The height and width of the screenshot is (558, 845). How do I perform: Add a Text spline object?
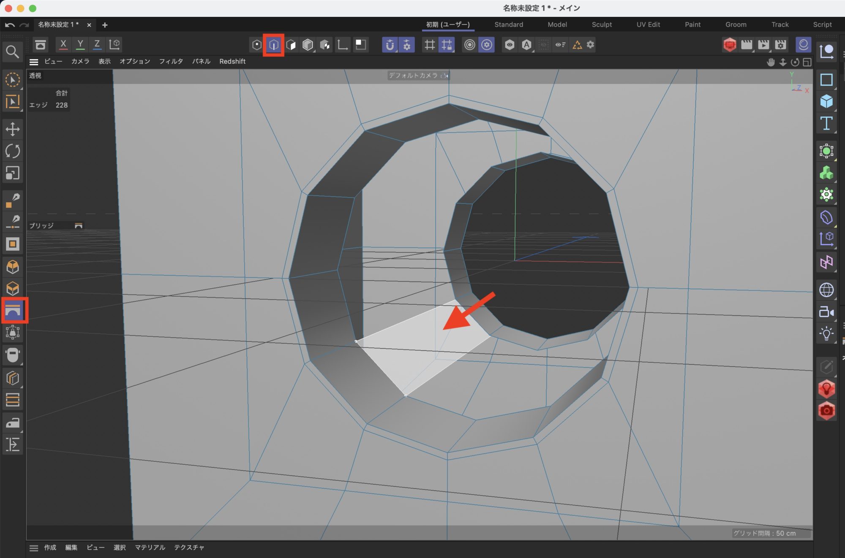[826, 124]
